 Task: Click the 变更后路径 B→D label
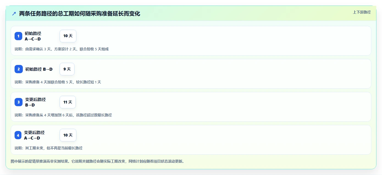coord(35,102)
